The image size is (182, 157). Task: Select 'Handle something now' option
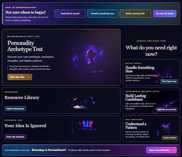point(103,13)
